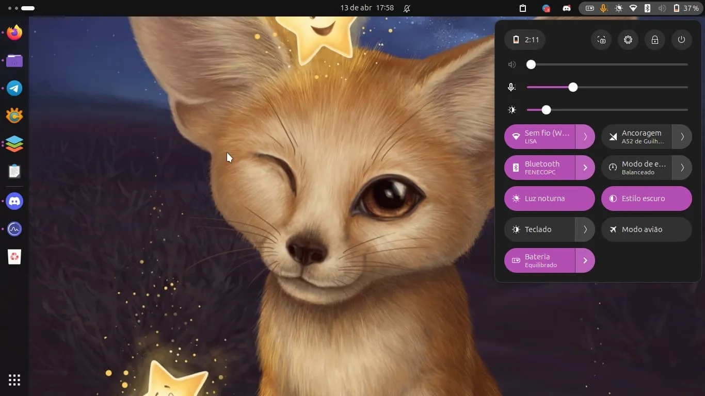The image size is (705, 396).
Task: Click the power mode indicator in top bar
Action: click(x=589, y=8)
